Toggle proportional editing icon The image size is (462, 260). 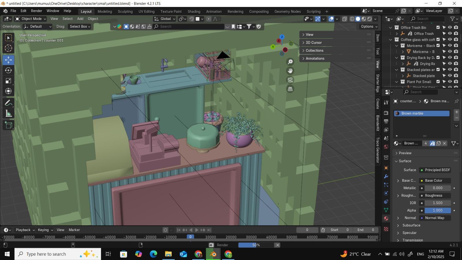pyautogui.click(x=209, y=19)
